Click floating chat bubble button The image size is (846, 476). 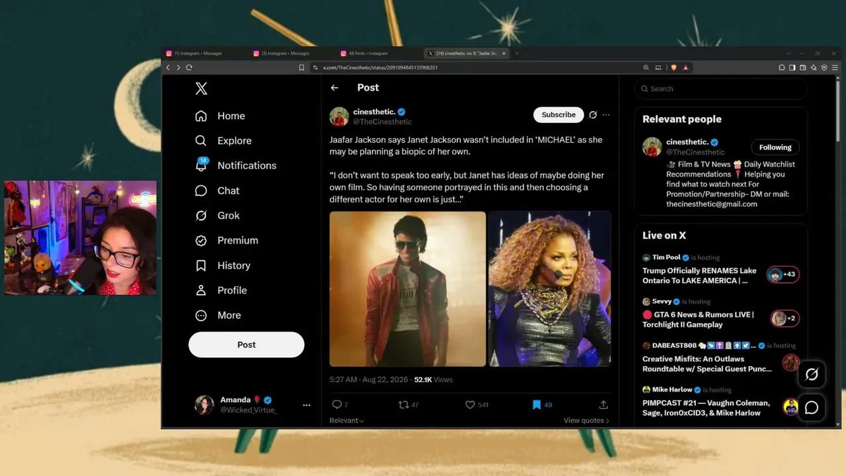(812, 408)
